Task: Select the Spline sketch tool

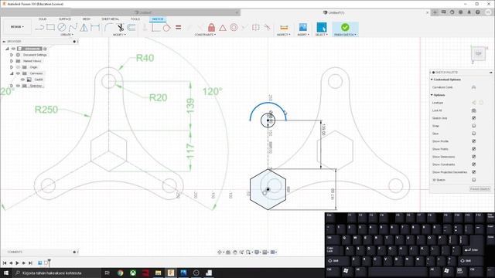Action: coord(73,28)
